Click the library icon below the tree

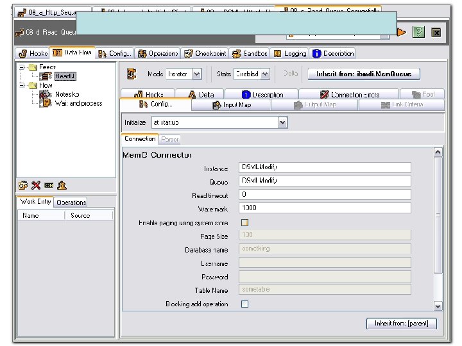62,185
